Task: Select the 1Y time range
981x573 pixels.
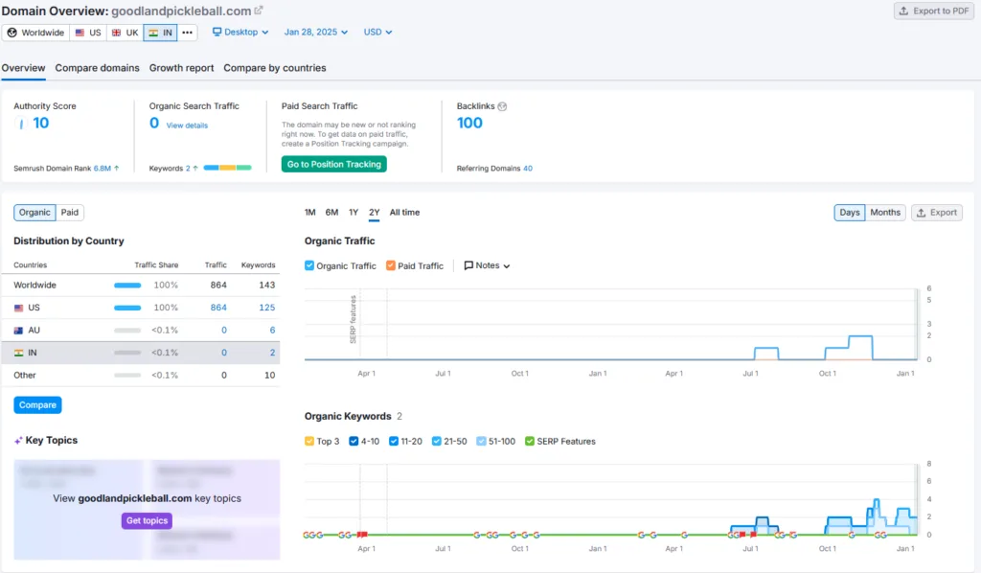Action: click(354, 213)
